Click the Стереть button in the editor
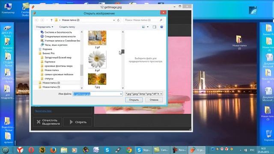 pos(78,122)
